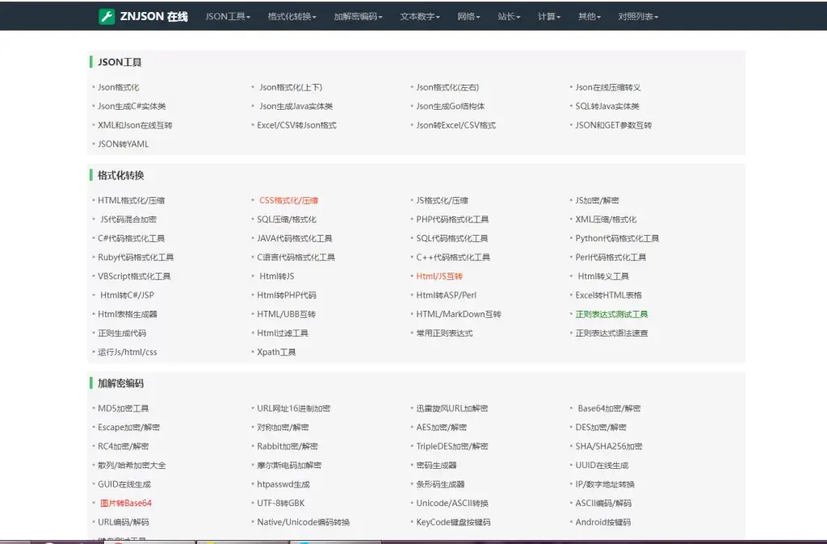Open Unicode/ASCII转换 link
Viewport: 827px width, 544px height.
click(452, 504)
